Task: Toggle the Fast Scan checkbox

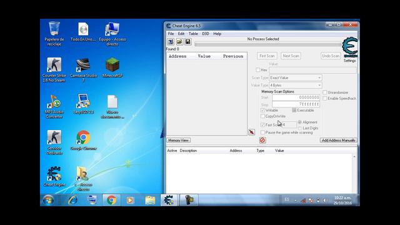Action: (262, 125)
